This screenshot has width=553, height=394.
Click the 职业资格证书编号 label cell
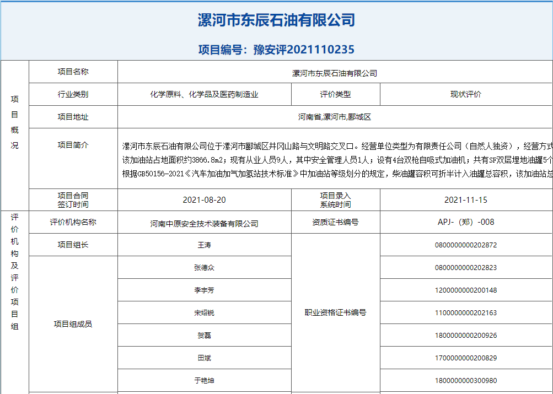pyautogui.click(x=335, y=312)
